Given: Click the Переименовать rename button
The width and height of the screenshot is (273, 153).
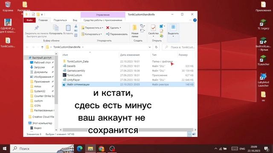Looking at the screenshot, I should [x=116, y=34].
